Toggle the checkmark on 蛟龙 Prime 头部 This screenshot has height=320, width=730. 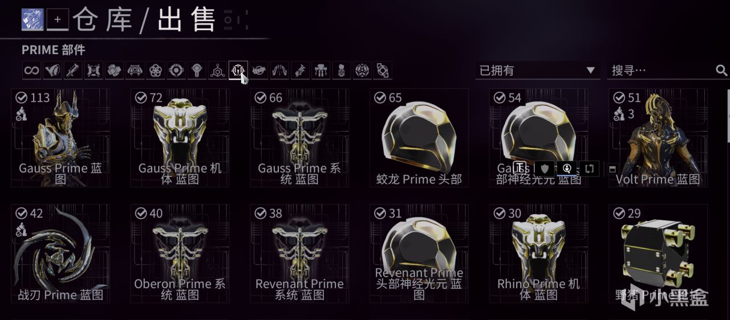380,97
